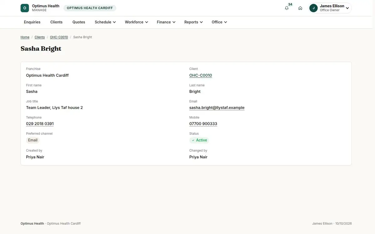Go to the Enquiries tab
The height and width of the screenshot is (234, 375).
32,22
